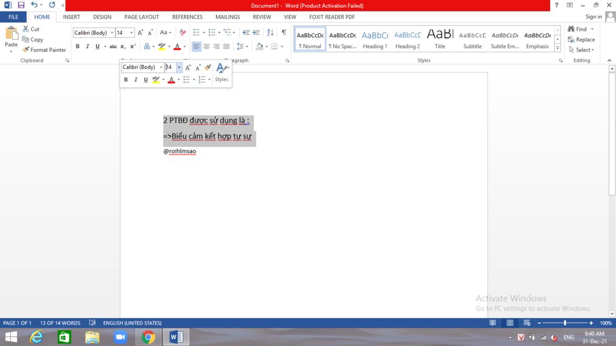Switch to the REFERENCES tab
Screen dimensions: 616x346
187,17
